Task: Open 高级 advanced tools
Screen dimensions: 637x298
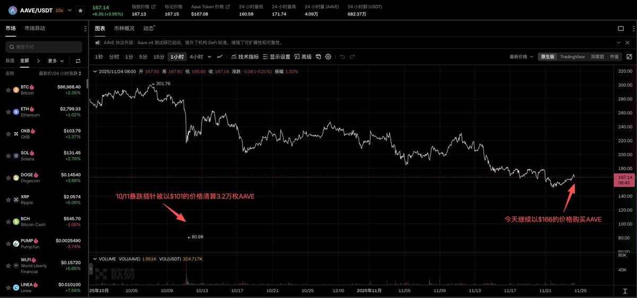Action: pos(303,57)
